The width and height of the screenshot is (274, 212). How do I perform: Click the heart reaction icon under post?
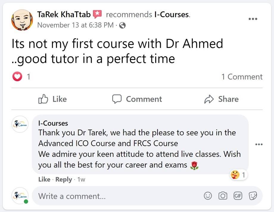point(17,77)
